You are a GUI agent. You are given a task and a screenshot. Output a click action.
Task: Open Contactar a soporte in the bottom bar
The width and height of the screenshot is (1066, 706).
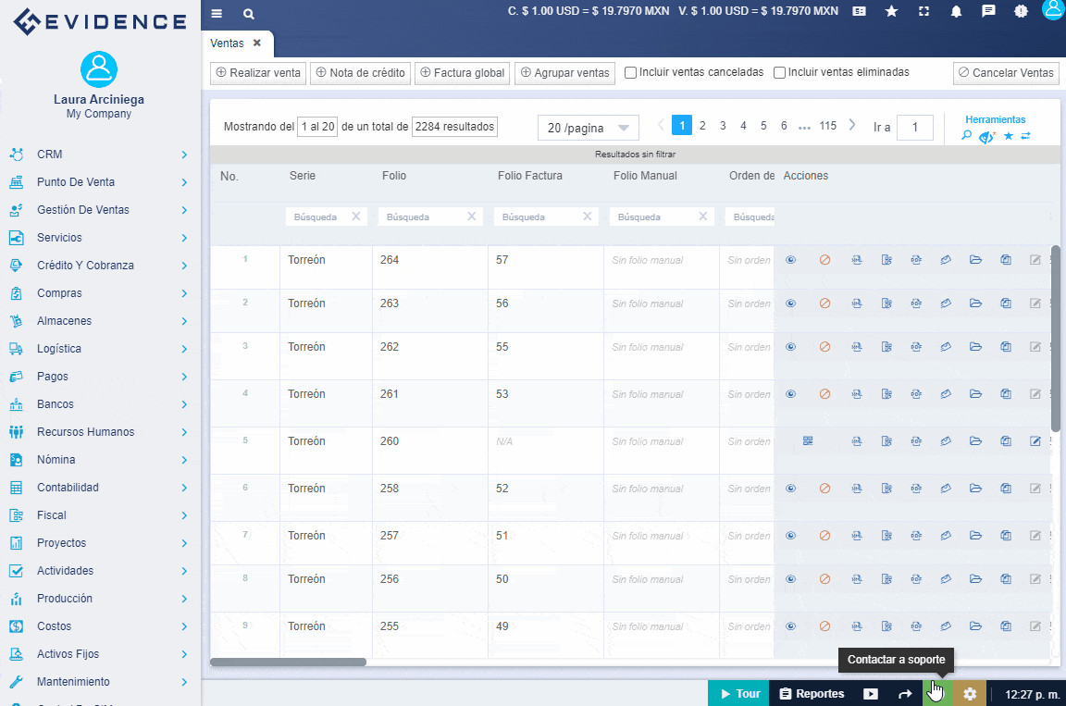coord(935,692)
